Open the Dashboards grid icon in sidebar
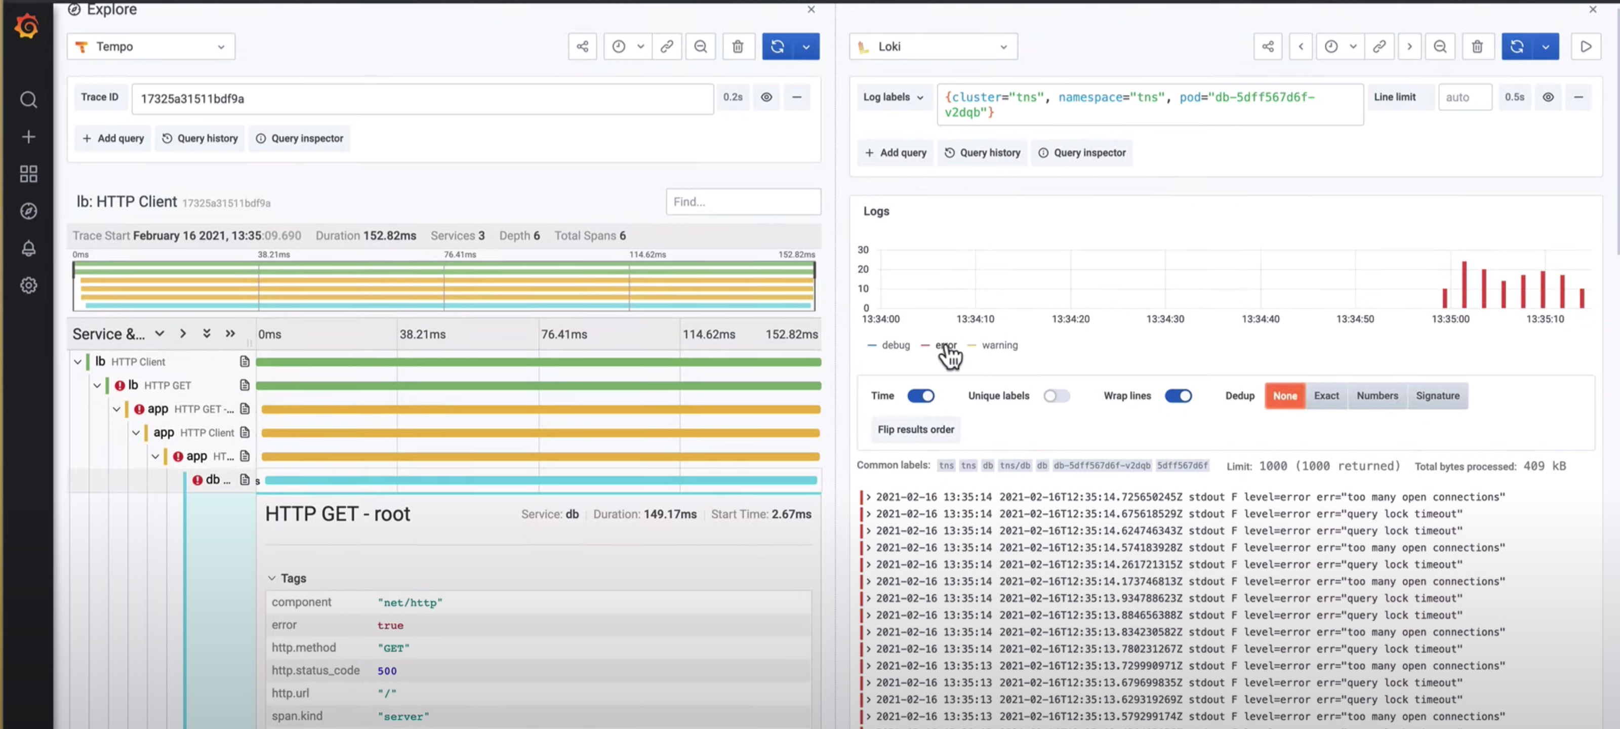Image resolution: width=1620 pixels, height=729 pixels. pyautogui.click(x=28, y=174)
